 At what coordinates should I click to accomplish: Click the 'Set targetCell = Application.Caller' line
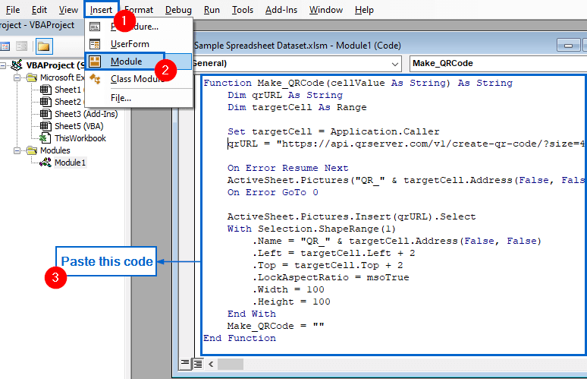(x=333, y=131)
